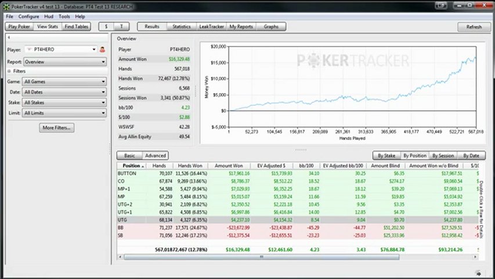495x279 pixels.
Task: Click the horizontal scrollbar thumb in table
Action: (x=261, y=257)
